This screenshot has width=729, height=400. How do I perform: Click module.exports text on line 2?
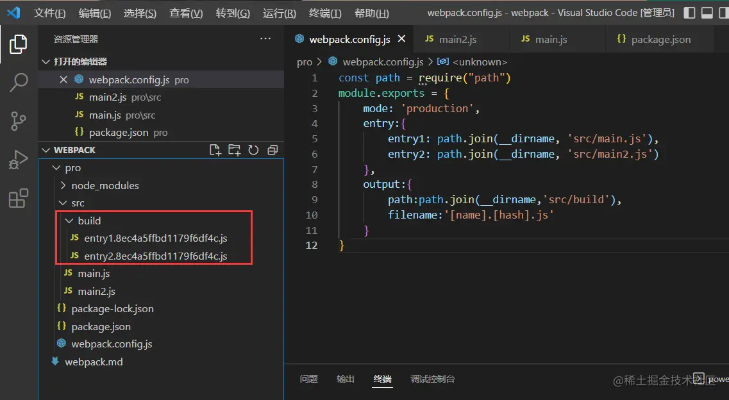[381, 93]
